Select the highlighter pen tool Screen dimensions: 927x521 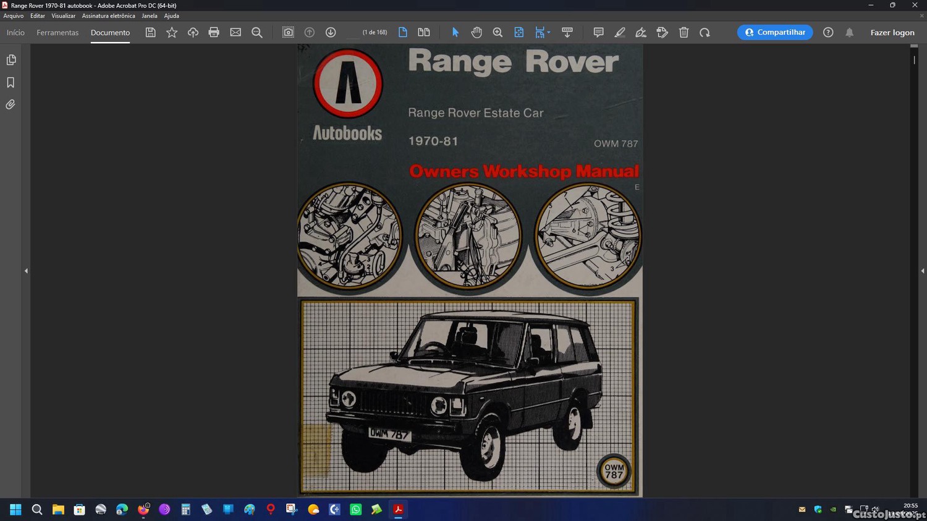click(x=620, y=32)
